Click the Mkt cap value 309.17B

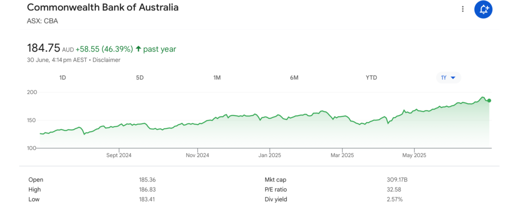pos(397,179)
